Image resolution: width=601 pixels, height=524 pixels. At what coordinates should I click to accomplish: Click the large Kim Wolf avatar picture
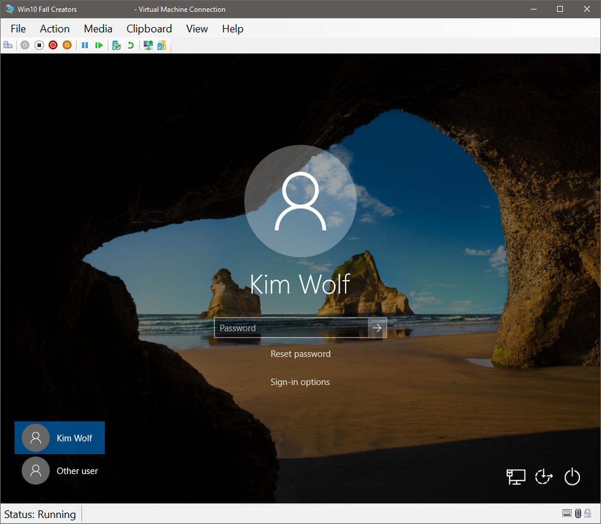[300, 201]
